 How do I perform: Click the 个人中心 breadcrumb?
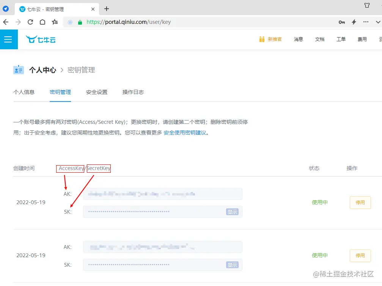(42, 70)
